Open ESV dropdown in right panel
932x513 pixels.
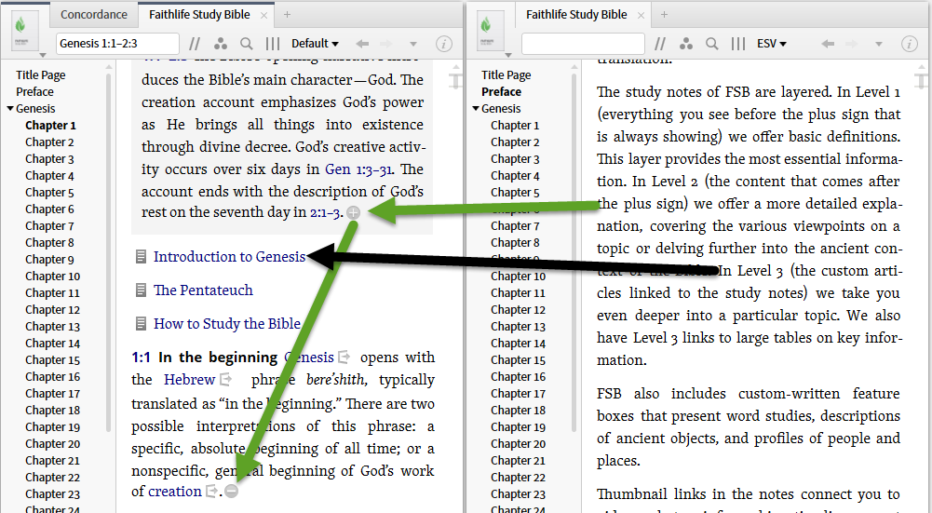[772, 44]
